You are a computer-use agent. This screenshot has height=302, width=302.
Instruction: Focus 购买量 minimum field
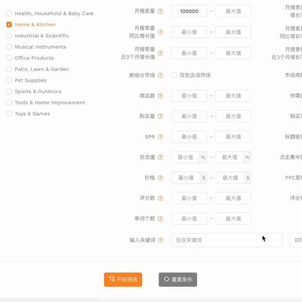coord(189,116)
